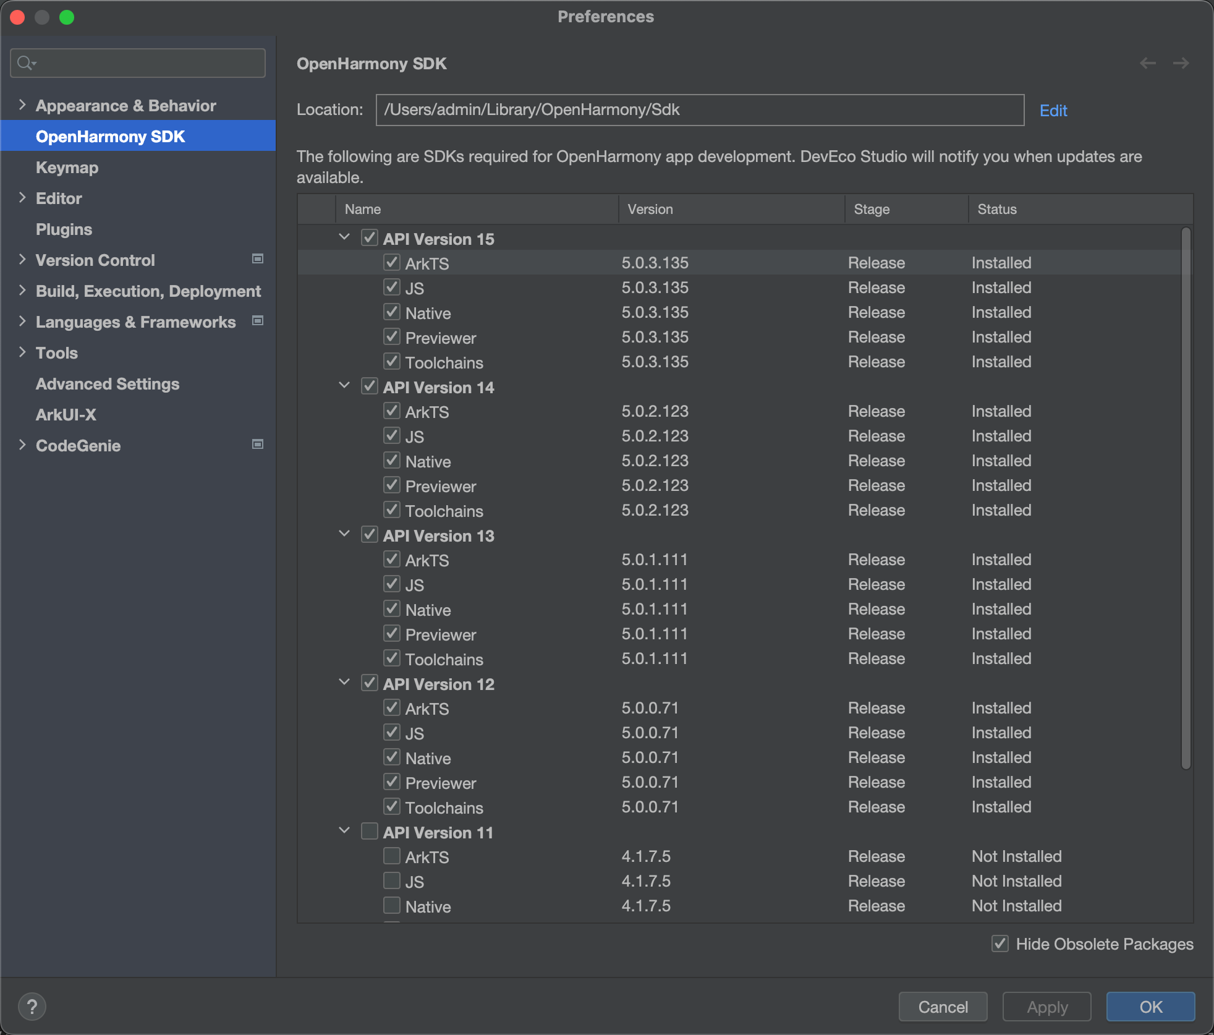Screen dimensions: 1214x1035
Task: Expand the Version Control section
Action: click(x=22, y=260)
